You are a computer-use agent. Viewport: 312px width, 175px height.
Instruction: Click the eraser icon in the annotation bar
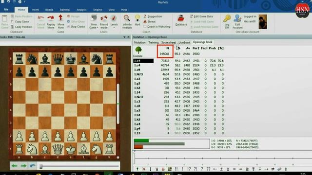click(279, 169)
